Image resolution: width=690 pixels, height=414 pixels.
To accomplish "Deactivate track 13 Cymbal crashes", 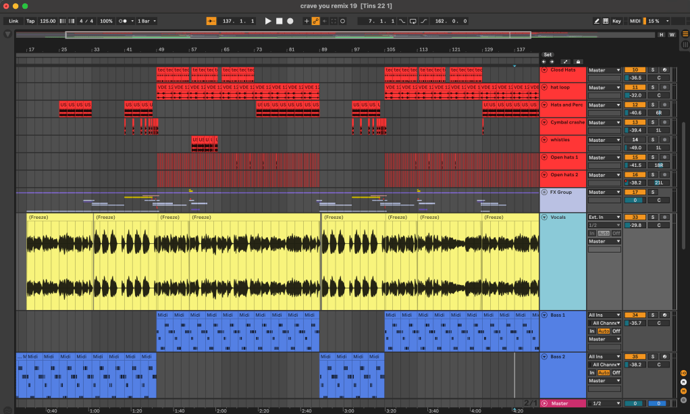I will click(635, 122).
